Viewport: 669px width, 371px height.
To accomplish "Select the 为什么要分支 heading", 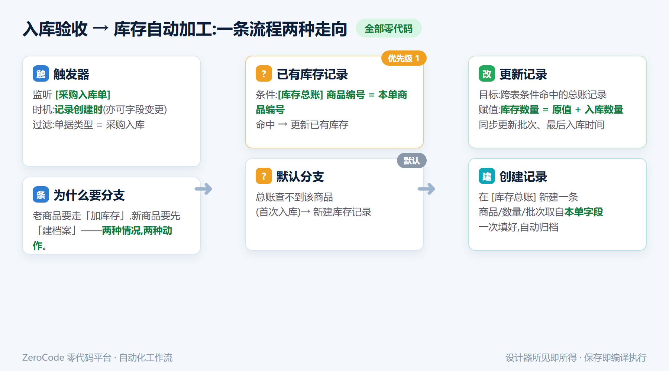I will click(x=89, y=195).
